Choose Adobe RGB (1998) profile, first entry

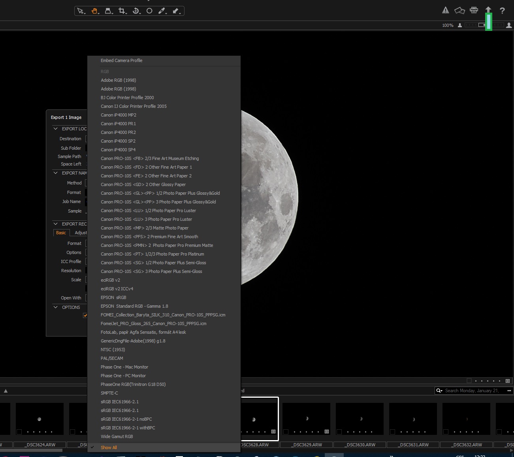coord(118,80)
